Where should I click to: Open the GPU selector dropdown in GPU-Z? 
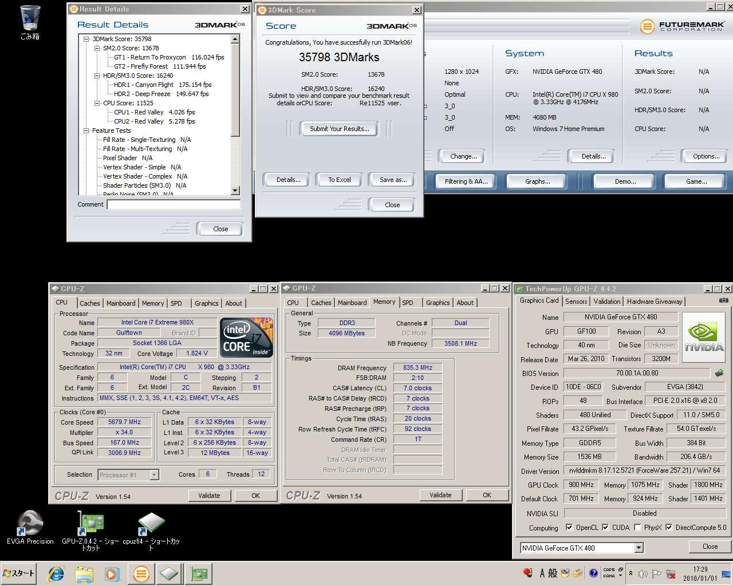pos(639,548)
